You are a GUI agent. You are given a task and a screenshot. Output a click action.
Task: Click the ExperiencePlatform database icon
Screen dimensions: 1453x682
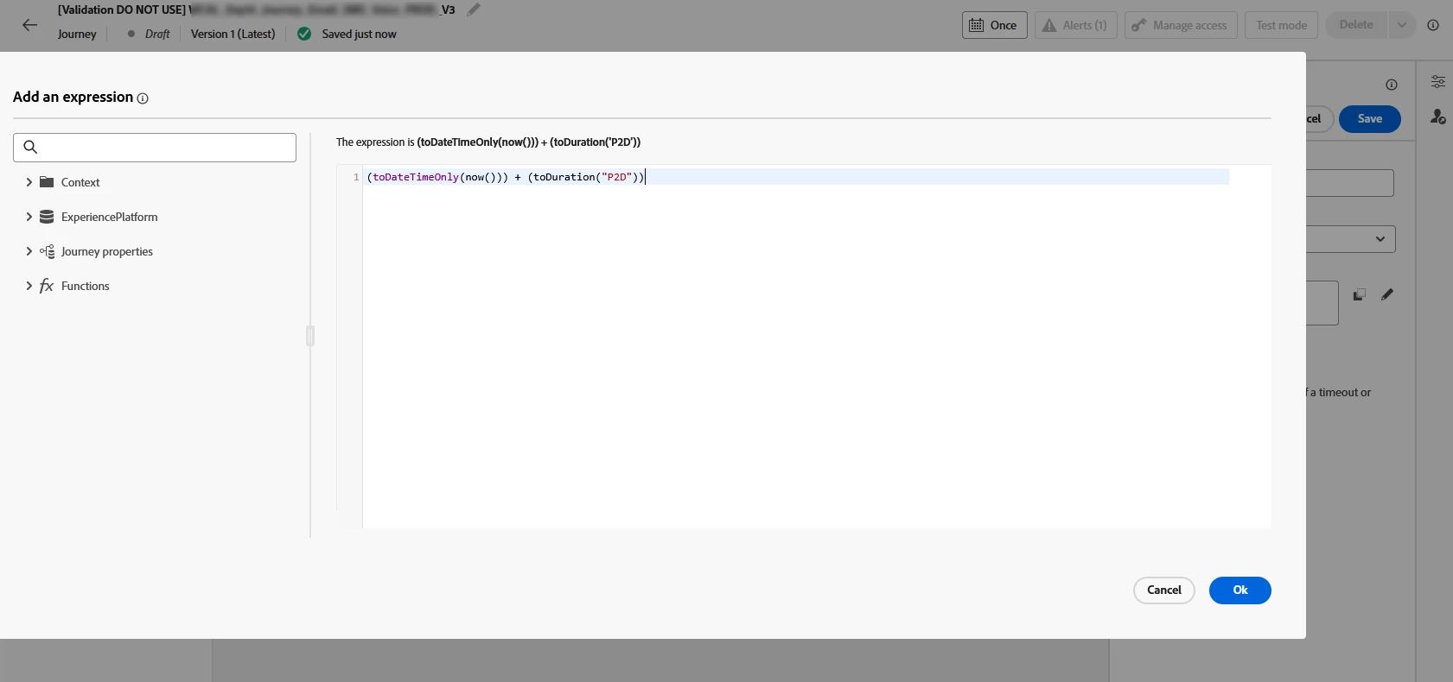click(x=47, y=217)
